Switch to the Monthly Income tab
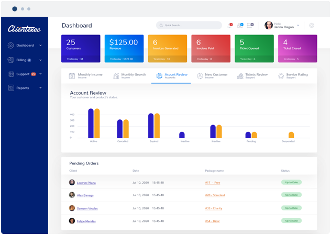Image resolution: width=331 pixels, height=235 pixels. point(86,76)
